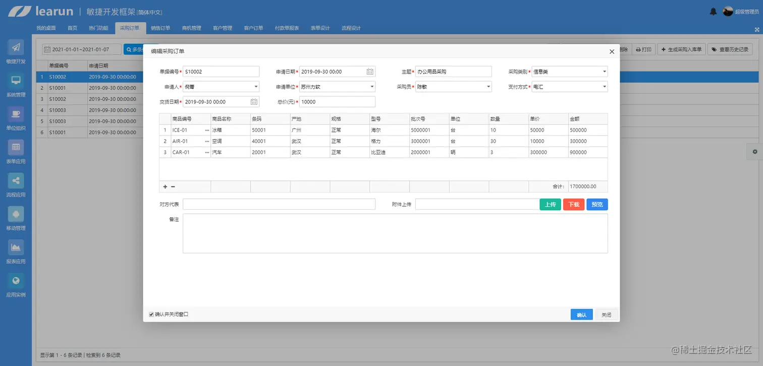Click the 生成采购入库单 button
The width and height of the screenshot is (763, 366).
[681, 49]
